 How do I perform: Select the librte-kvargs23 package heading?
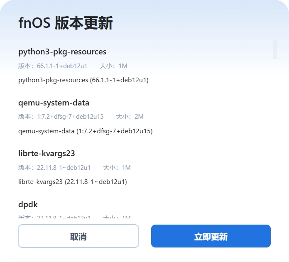tap(47, 153)
